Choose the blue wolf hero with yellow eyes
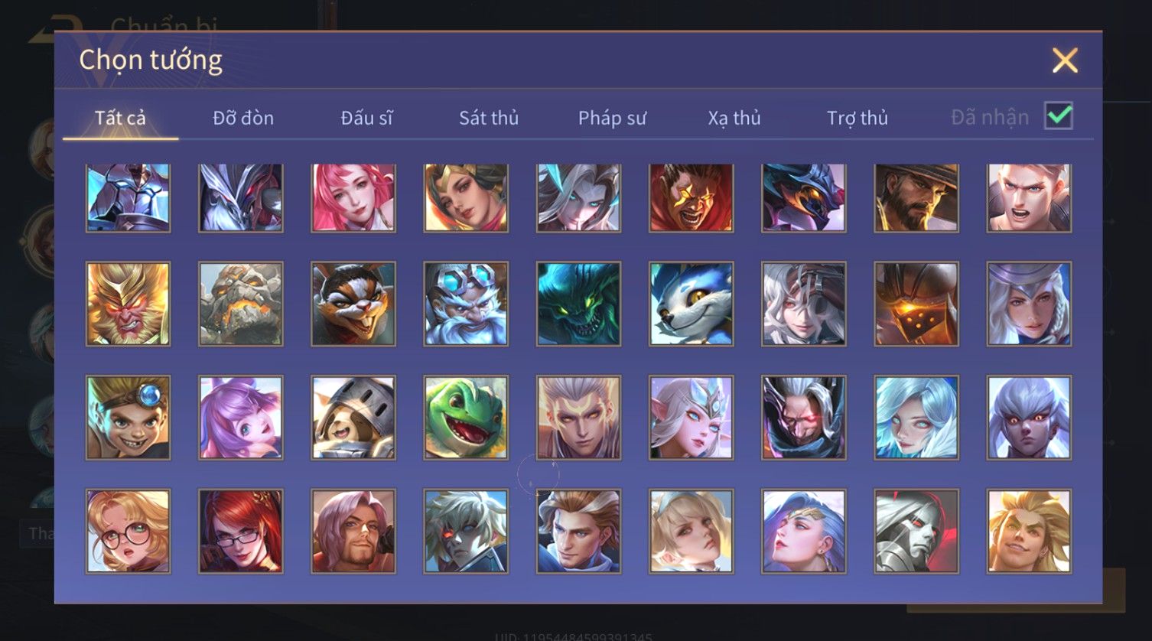Image resolution: width=1152 pixels, height=641 pixels. pos(691,304)
